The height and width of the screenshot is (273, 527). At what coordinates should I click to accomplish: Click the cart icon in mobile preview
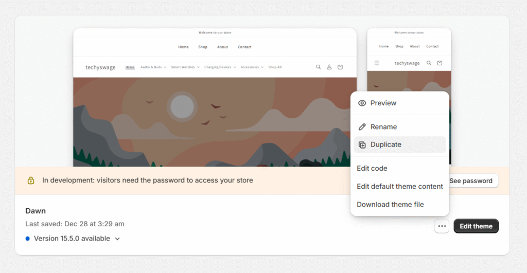click(440, 63)
